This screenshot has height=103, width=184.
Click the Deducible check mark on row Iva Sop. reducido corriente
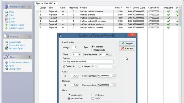tap(168, 27)
